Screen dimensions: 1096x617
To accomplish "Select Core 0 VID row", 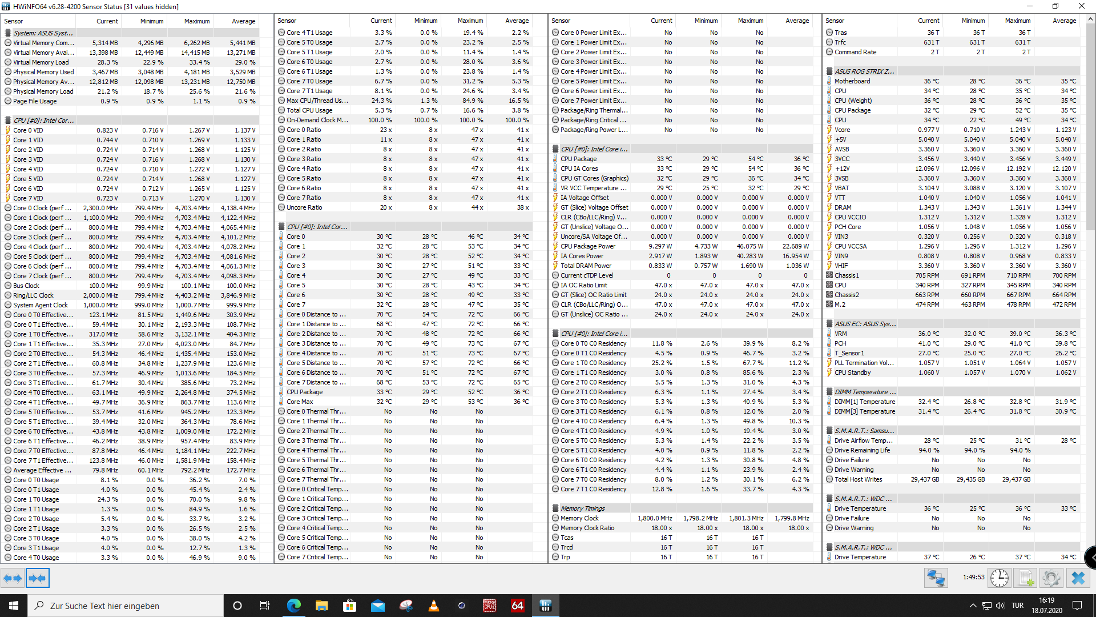I will pos(131,130).
